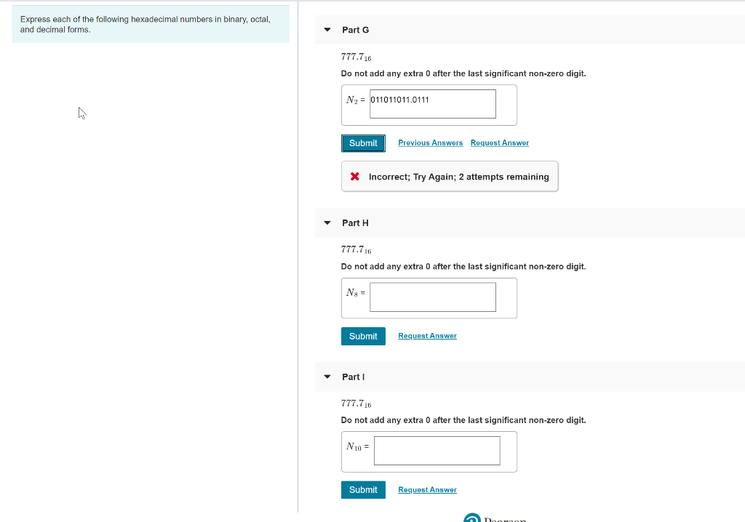Image resolution: width=745 pixels, height=522 pixels.
Task: Click the empty N8 answer box
Action: 432,297
